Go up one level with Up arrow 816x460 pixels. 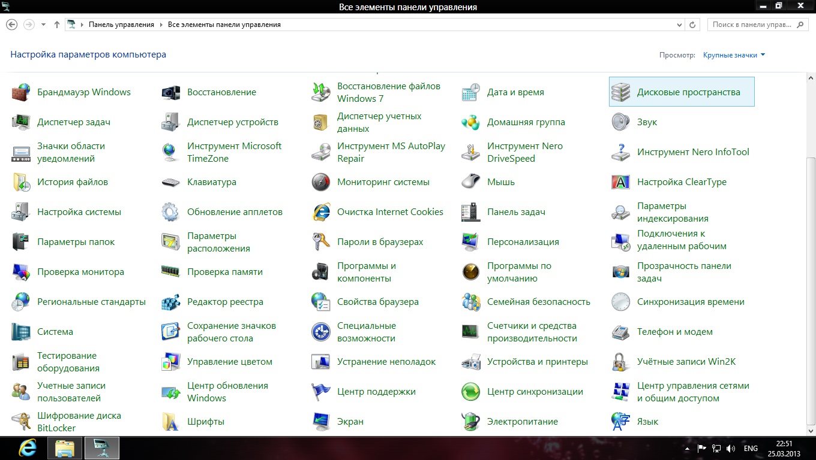(x=57, y=25)
